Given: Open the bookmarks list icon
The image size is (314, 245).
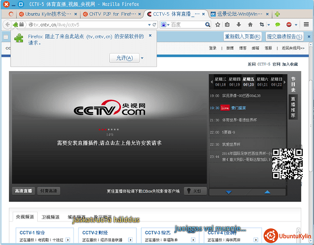Looking at the screenshot, I should [227, 24].
